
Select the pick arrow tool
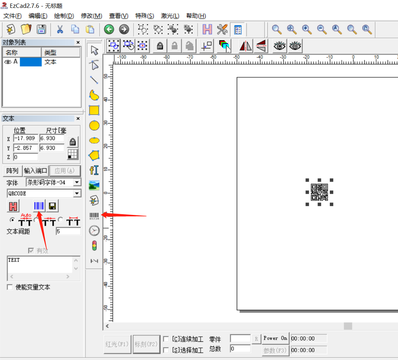pyautogui.click(x=95, y=50)
